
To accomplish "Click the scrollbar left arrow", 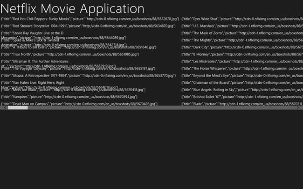I will (x=5, y=108).
